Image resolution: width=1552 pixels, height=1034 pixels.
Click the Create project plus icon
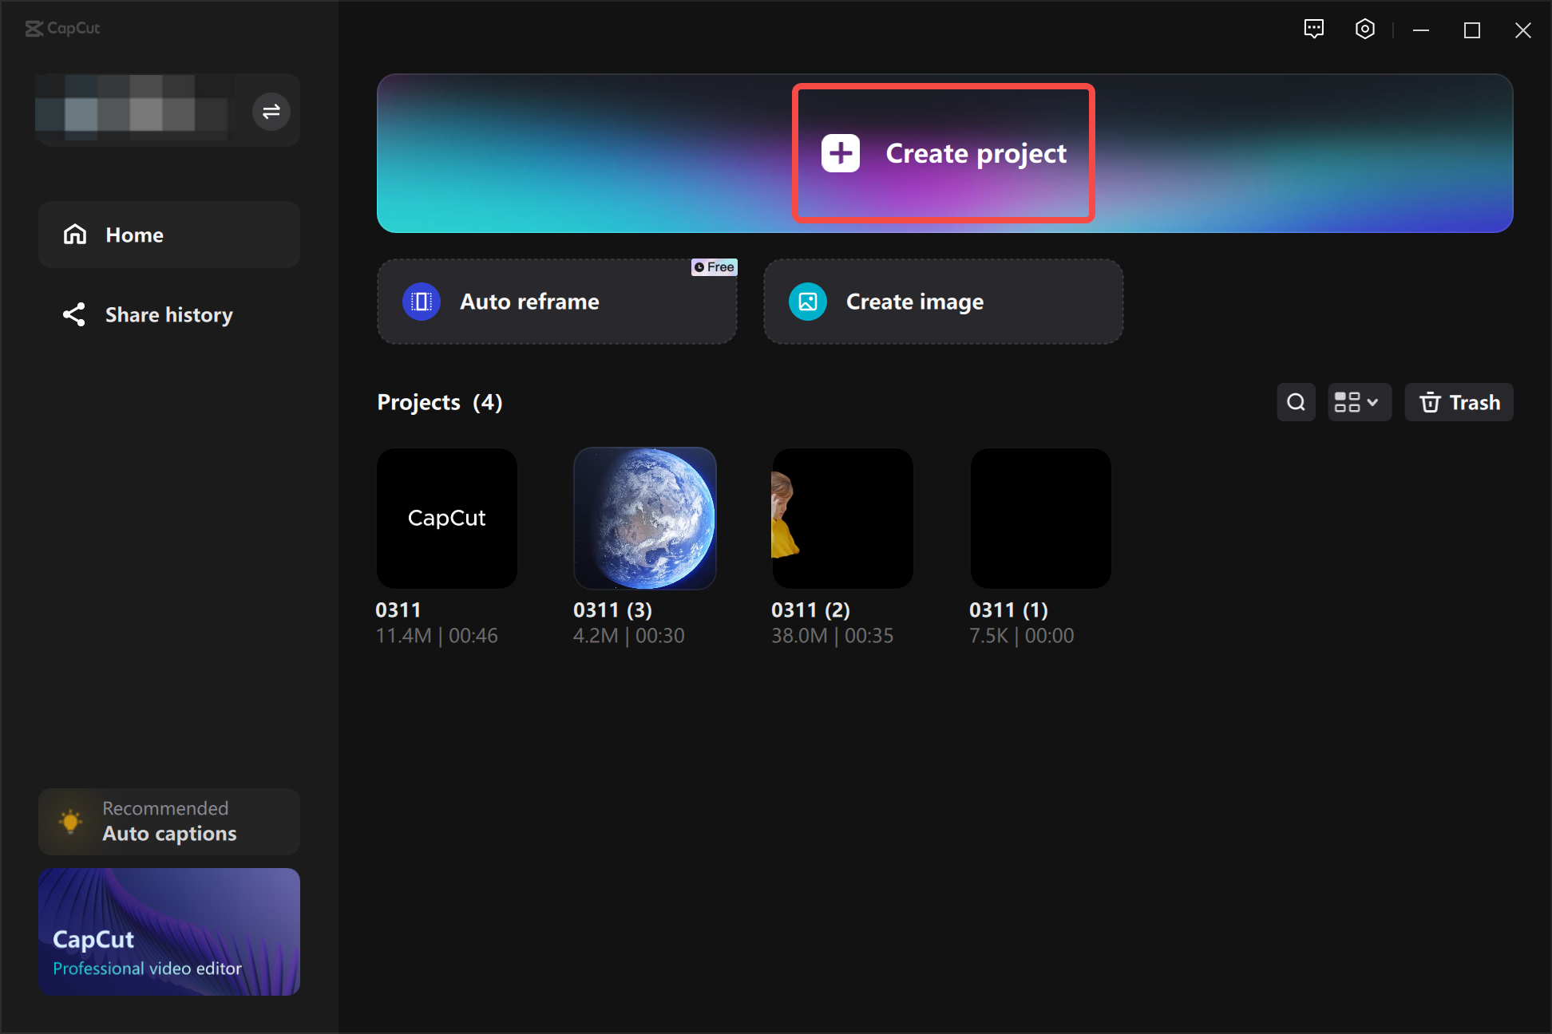[x=841, y=153]
